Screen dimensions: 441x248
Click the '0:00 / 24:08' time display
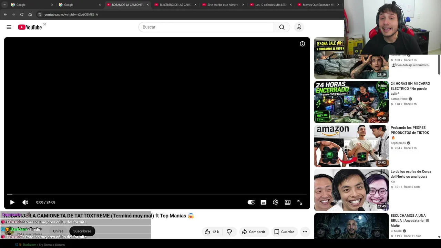coord(46,202)
